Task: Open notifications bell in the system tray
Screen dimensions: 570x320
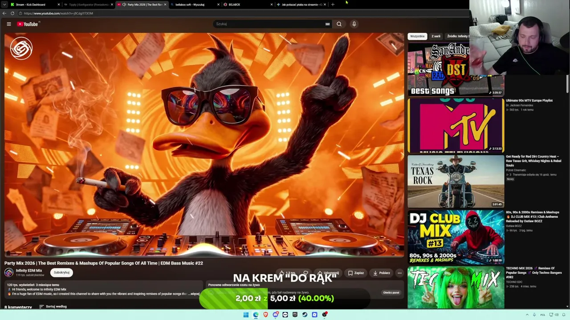Action: click(x=564, y=315)
